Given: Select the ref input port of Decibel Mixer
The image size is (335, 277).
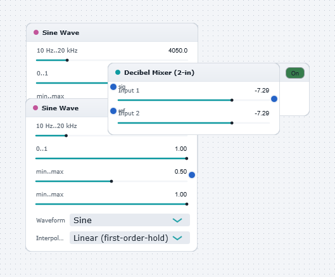Looking at the screenshot, I should click(x=113, y=111).
